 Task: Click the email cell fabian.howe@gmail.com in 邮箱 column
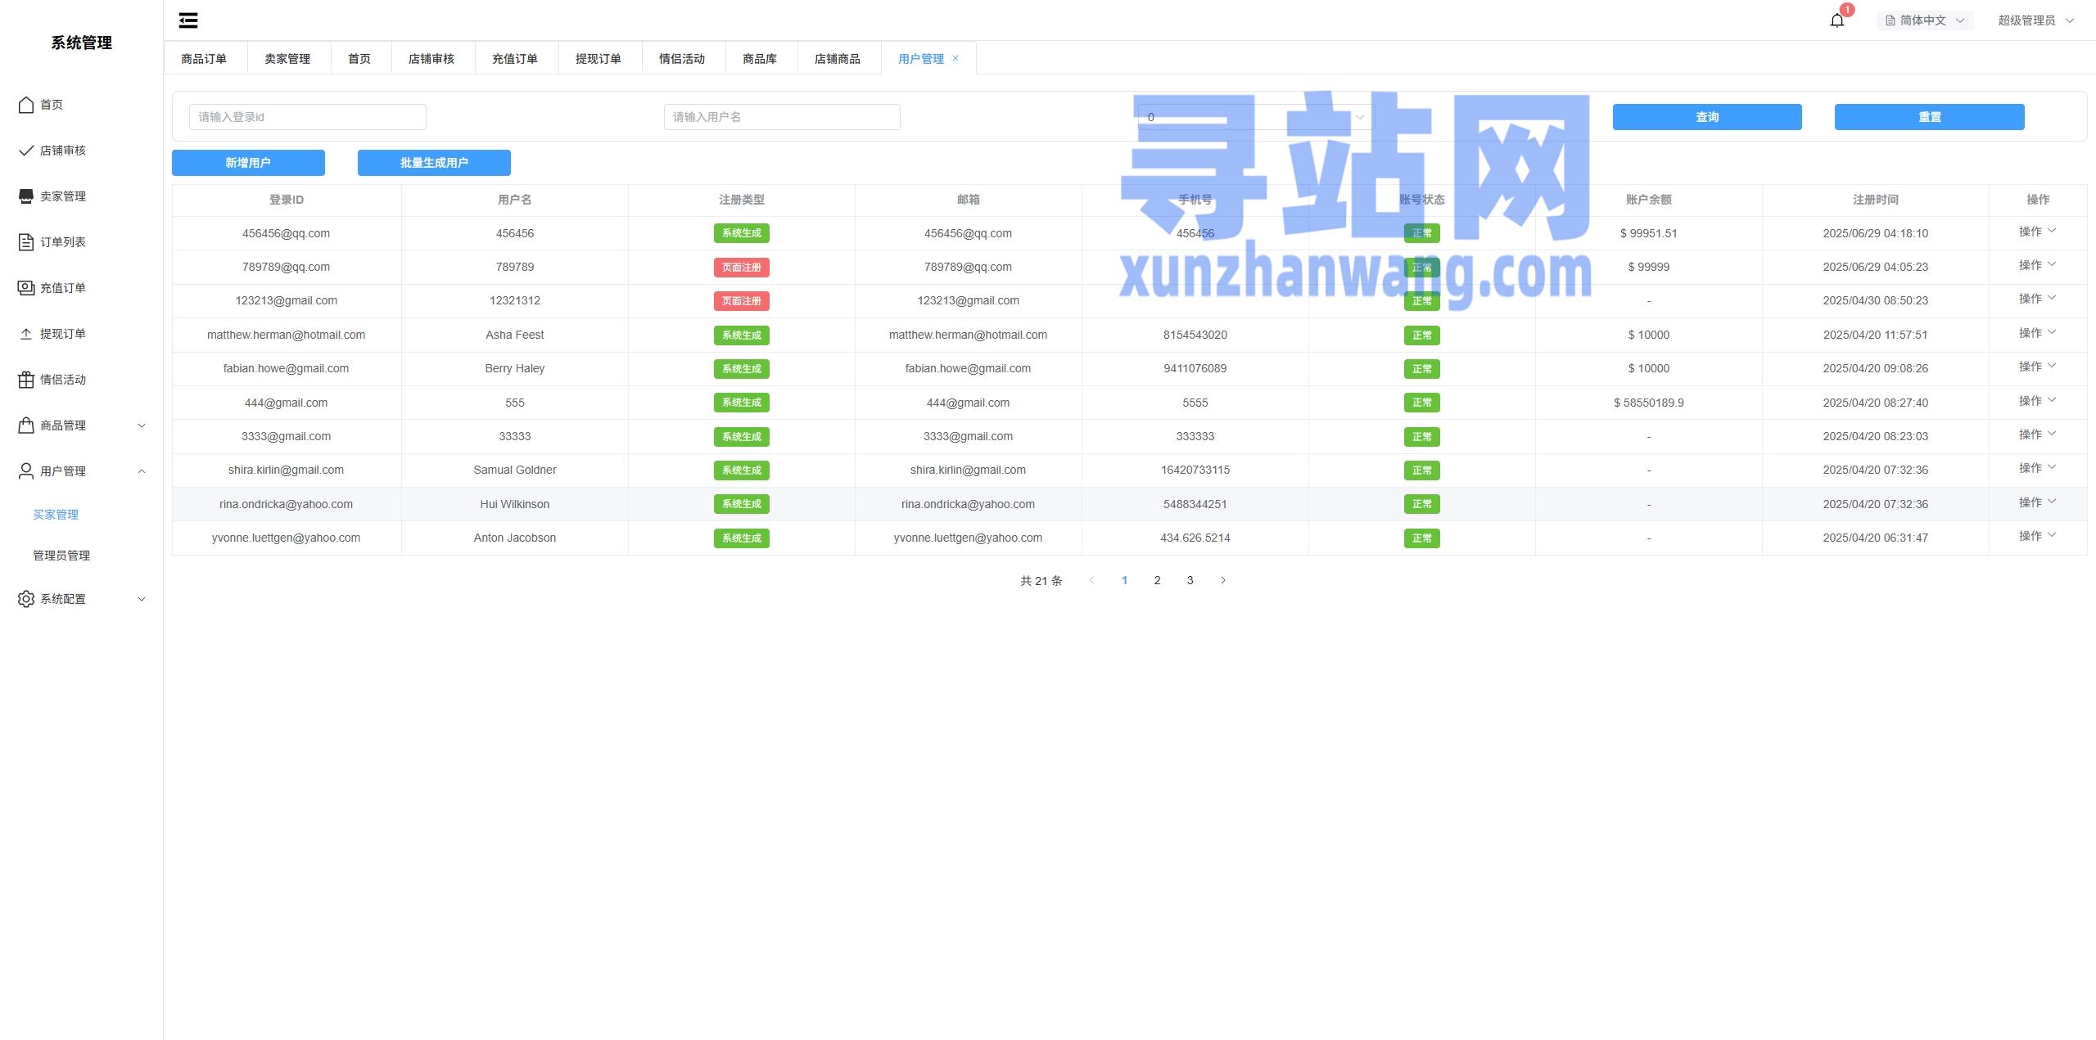(968, 368)
